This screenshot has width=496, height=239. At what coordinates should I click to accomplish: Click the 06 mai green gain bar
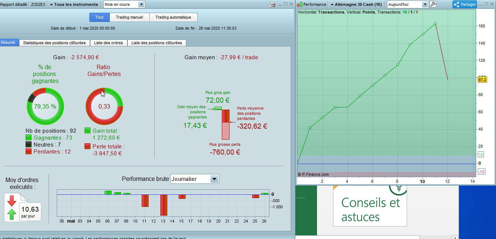pos(108,193)
